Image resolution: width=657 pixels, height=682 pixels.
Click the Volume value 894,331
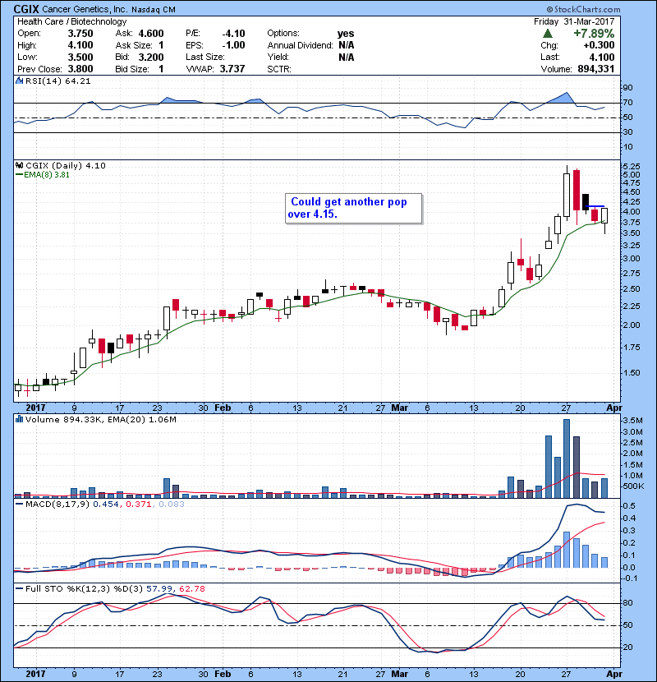point(596,69)
